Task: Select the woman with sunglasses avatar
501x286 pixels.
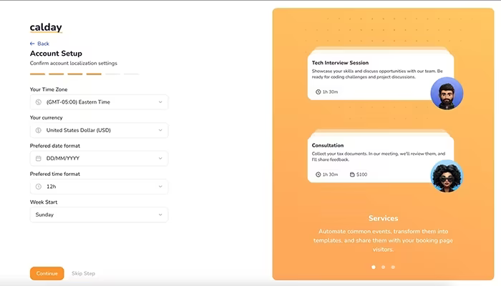Action: point(447,176)
